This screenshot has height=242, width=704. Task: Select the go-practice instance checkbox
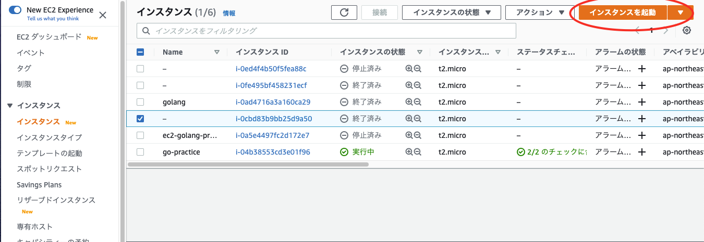(x=140, y=152)
